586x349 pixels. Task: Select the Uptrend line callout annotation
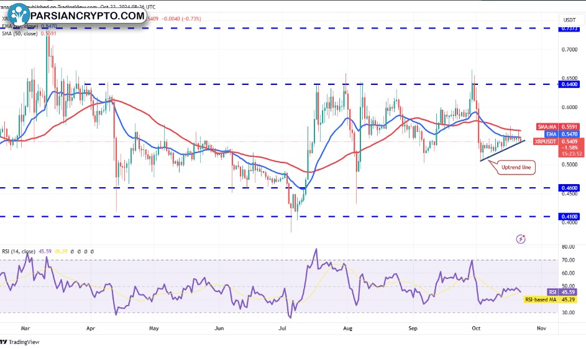tap(516, 167)
